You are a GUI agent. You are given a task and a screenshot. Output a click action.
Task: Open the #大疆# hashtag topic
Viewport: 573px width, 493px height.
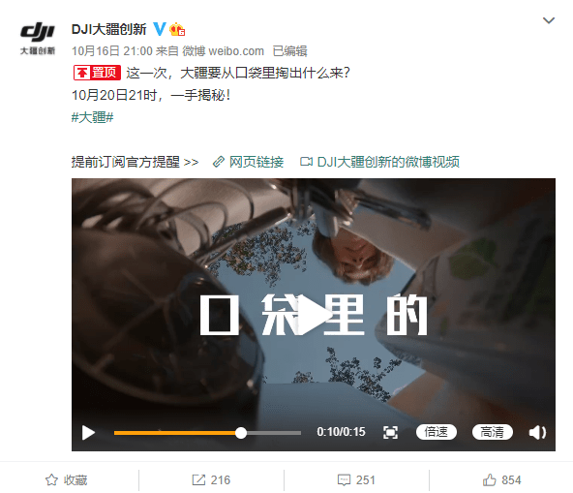93,118
